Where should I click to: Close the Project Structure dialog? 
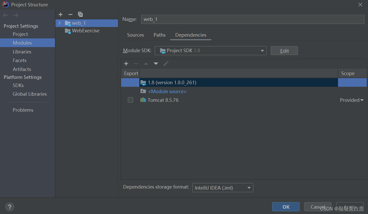(x=360, y=5)
